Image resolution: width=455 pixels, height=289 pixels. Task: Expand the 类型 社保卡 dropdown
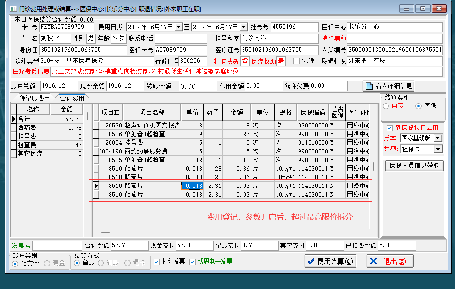click(438, 149)
